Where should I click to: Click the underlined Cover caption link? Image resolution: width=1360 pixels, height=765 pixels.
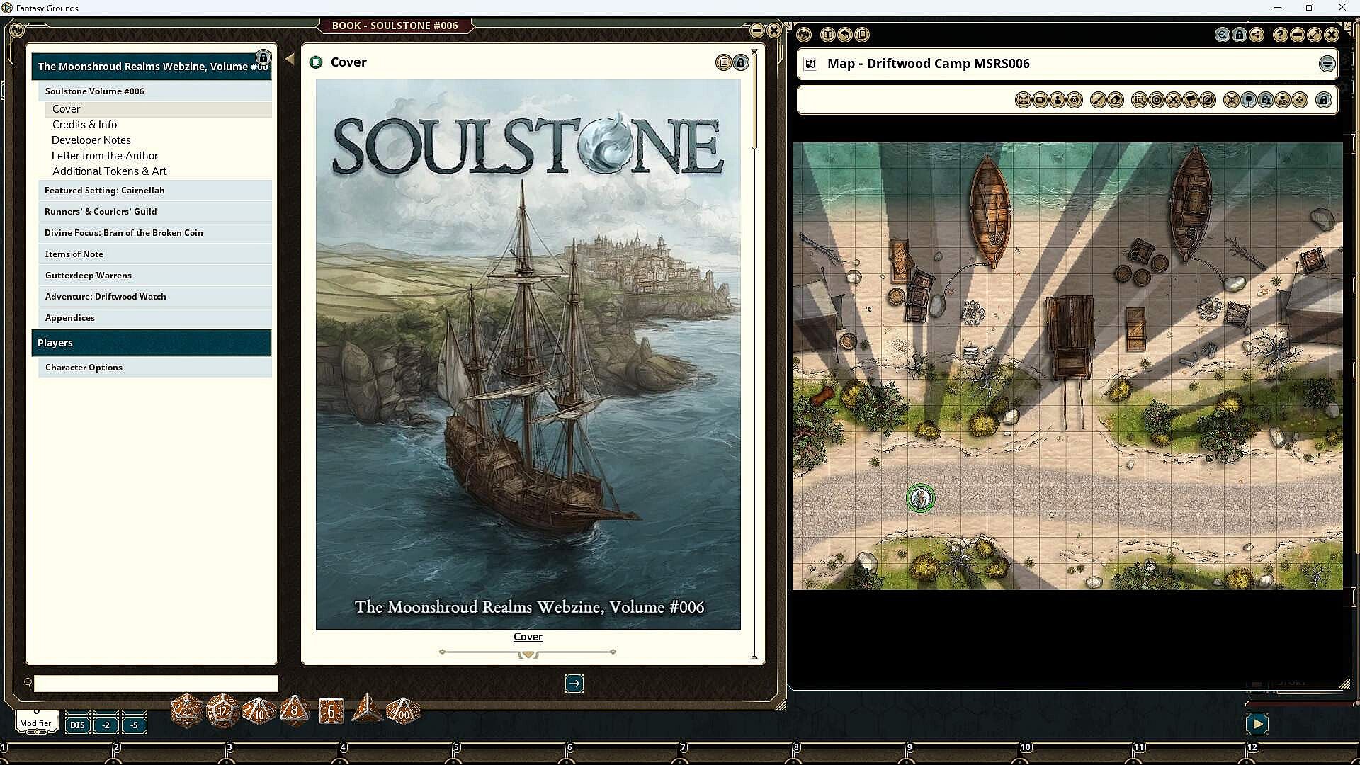tap(528, 637)
